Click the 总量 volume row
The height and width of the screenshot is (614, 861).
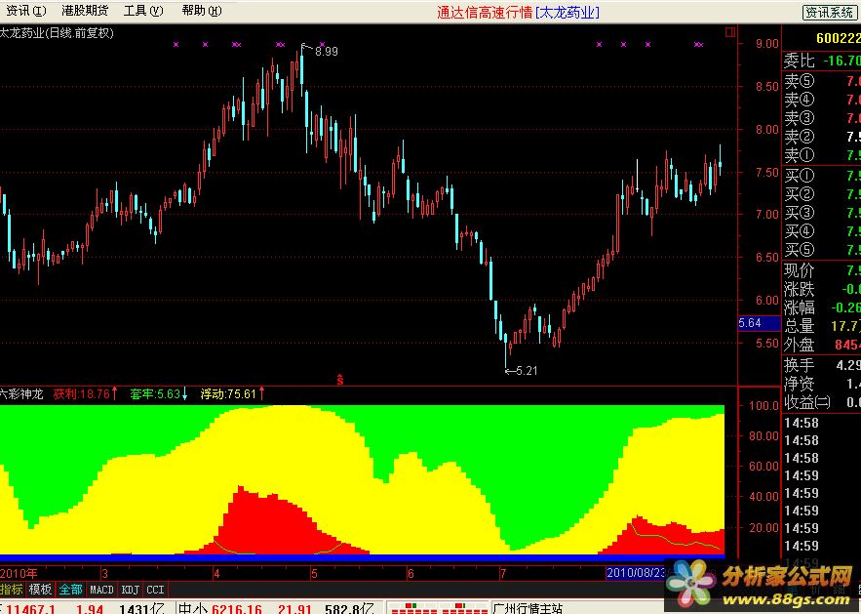821,326
